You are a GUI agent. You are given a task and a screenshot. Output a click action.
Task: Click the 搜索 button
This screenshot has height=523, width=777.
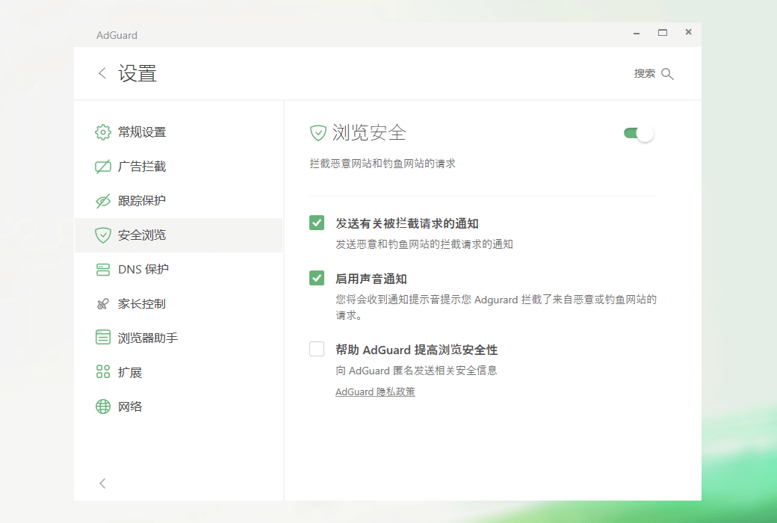(643, 73)
